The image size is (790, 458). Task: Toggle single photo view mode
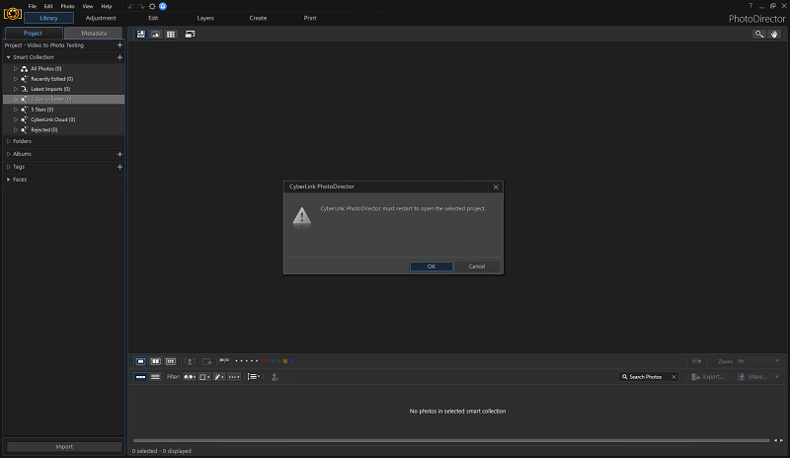pos(140,361)
